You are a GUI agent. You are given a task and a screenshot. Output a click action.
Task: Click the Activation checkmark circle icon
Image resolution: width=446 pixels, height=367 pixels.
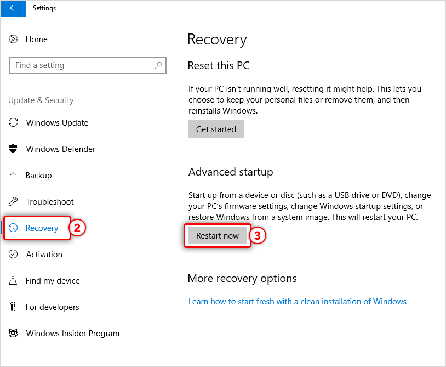click(x=14, y=255)
